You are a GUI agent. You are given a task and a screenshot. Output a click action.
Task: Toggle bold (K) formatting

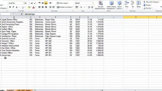point(10,7)
